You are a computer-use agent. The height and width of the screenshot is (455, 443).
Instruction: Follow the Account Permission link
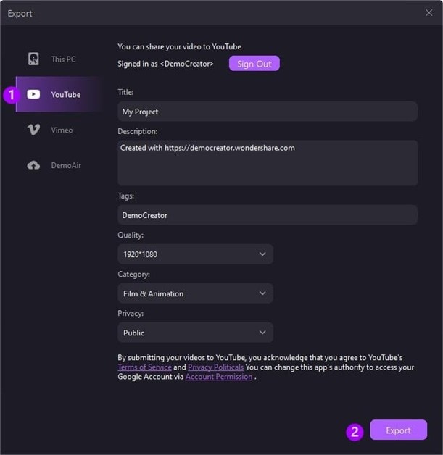[219, 377]
